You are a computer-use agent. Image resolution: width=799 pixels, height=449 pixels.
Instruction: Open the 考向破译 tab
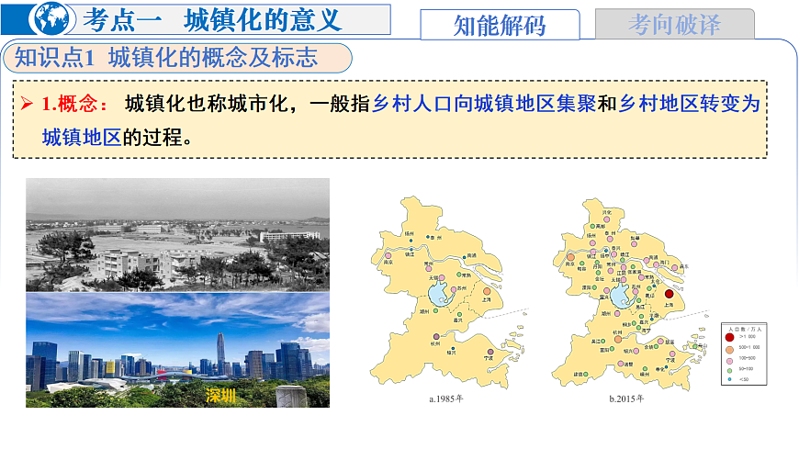click(674, 25)
